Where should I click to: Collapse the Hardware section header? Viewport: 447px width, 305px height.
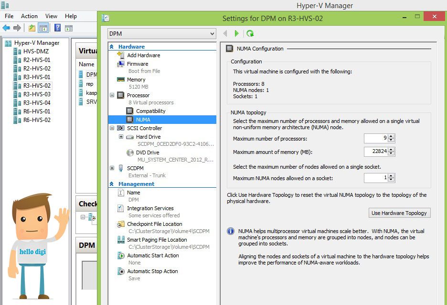click(112, 47)
